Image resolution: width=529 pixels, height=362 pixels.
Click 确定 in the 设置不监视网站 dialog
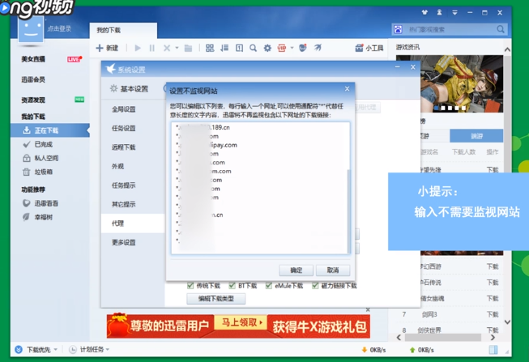pyautogui.click(x=296, y=270)
